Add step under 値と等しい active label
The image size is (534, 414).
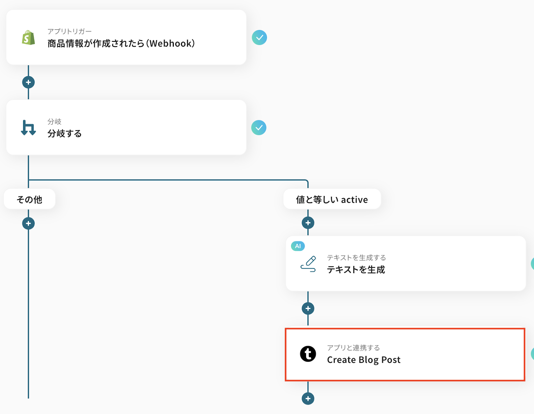coord(308,223)
